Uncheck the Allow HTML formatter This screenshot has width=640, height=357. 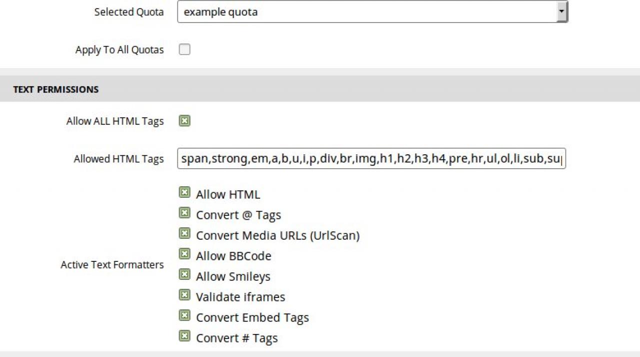(x=184, y=193)
